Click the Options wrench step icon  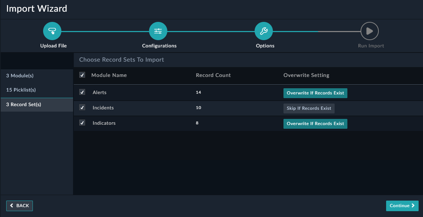pyautogui.click(x=264, y=31)
